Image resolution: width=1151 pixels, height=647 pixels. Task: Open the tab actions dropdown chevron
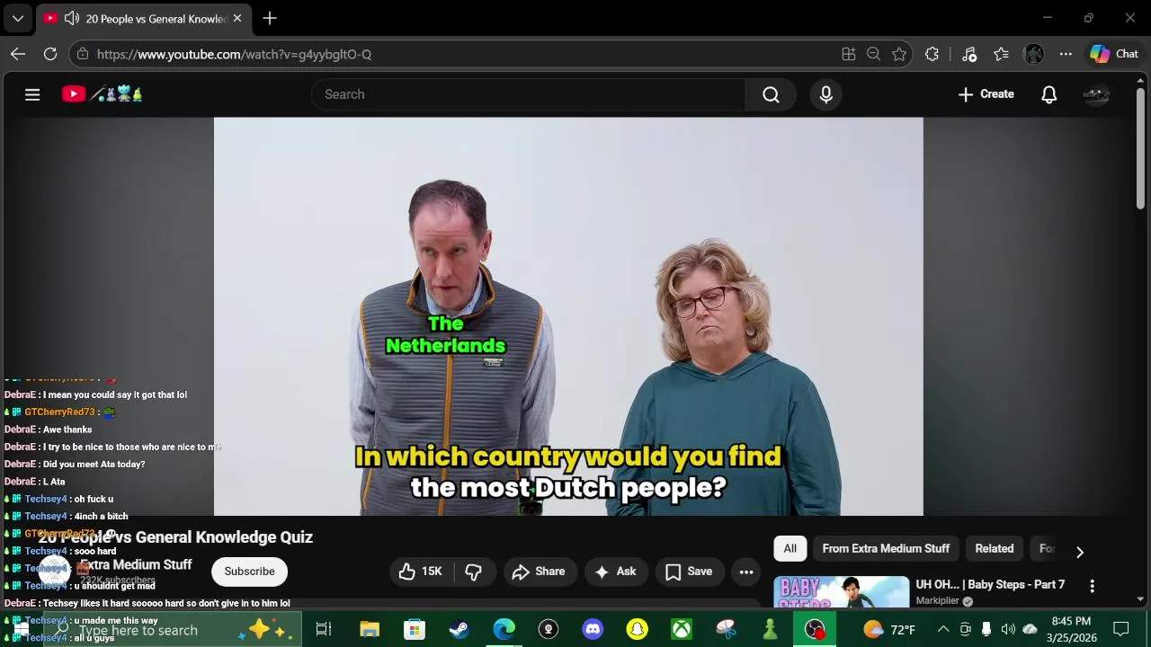17,18
